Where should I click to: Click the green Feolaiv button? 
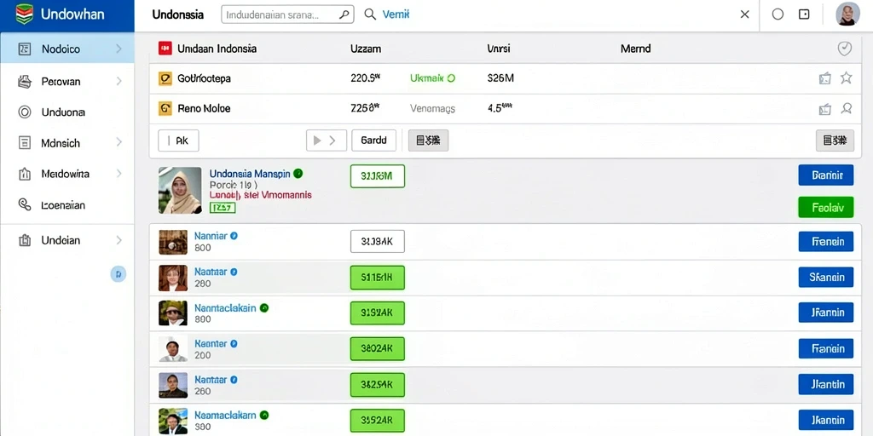825,208
